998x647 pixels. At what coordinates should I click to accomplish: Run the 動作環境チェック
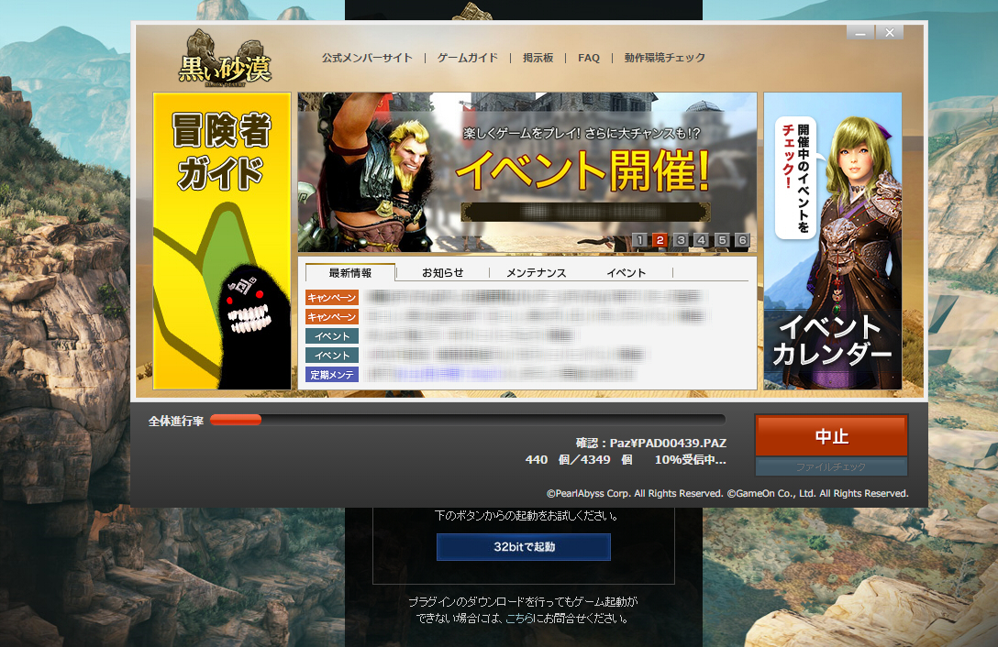(663, 57)
